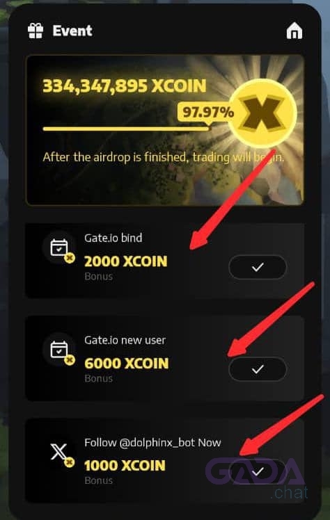The image size is (330, 520).
Task: Click the checkmark button for Follow @dolphinx_bot
Action: (x=258, y=471)
